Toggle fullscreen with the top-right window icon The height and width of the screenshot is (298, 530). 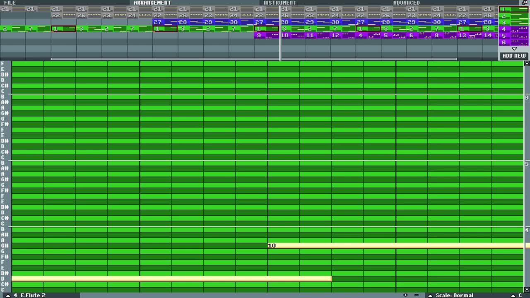tap(525, 2)
